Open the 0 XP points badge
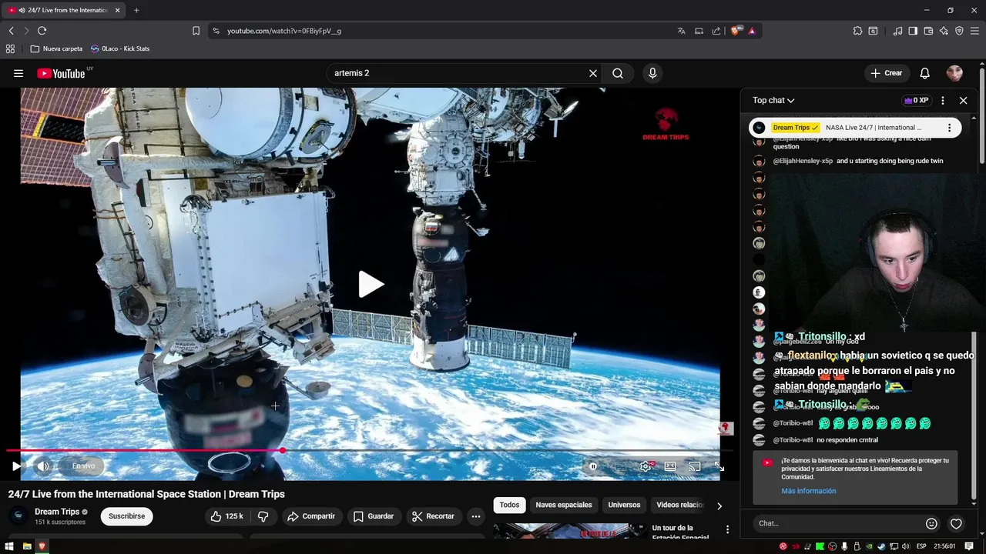 [916, 100]
